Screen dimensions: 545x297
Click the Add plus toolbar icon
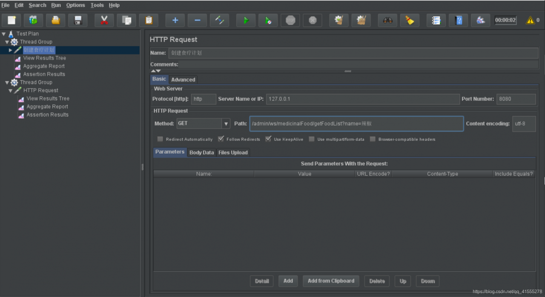(x=175, y=20)
